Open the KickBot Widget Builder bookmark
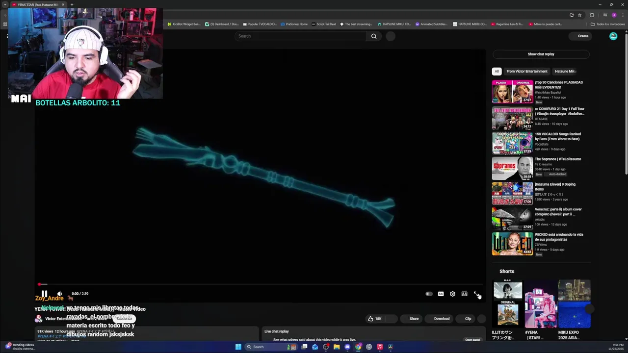Image resolution: width=628 pixels, height=353 pixels. [x=184, y=24]
